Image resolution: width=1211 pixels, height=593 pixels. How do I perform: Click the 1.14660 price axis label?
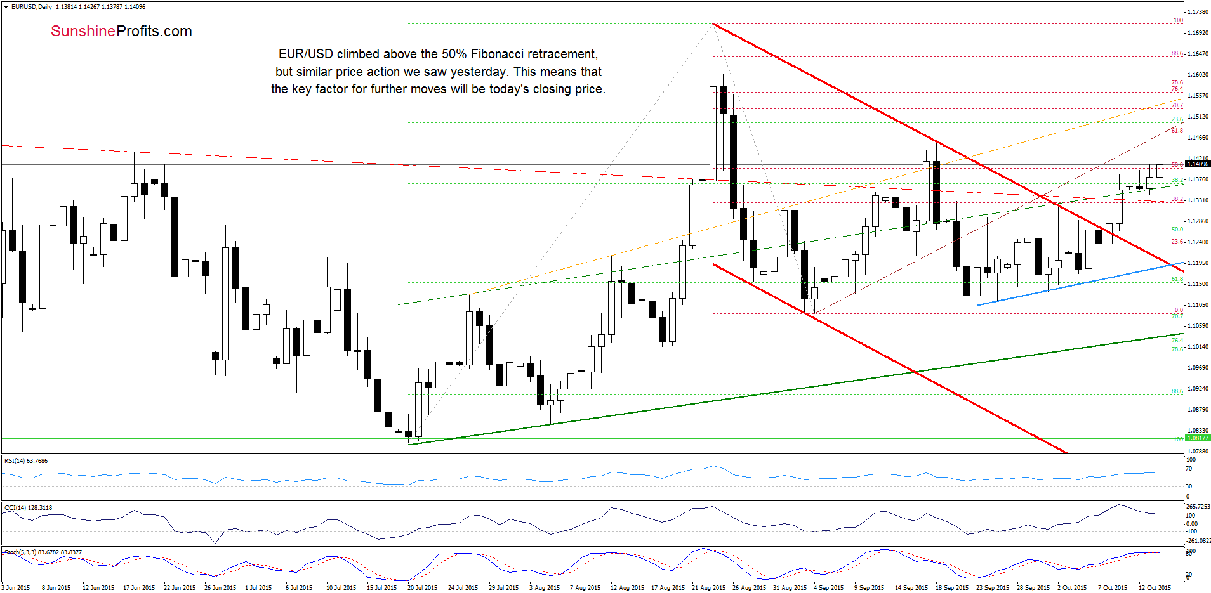1198,138
